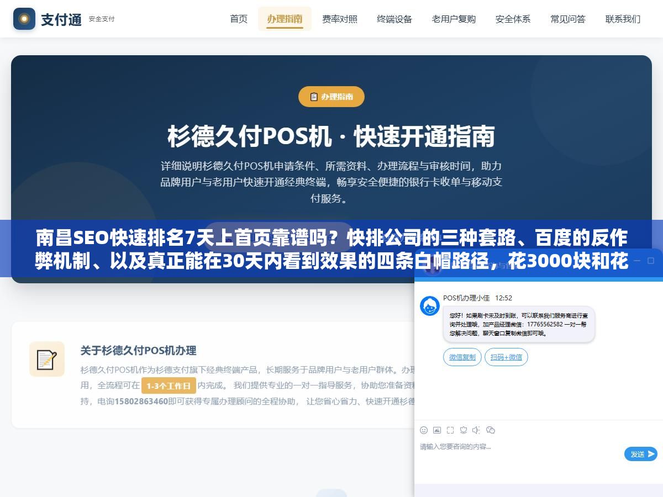The width and height of the screenshot is (663, 497).
Task: Open the emoji picker in chat toolbar
Action: pos(424,430)
